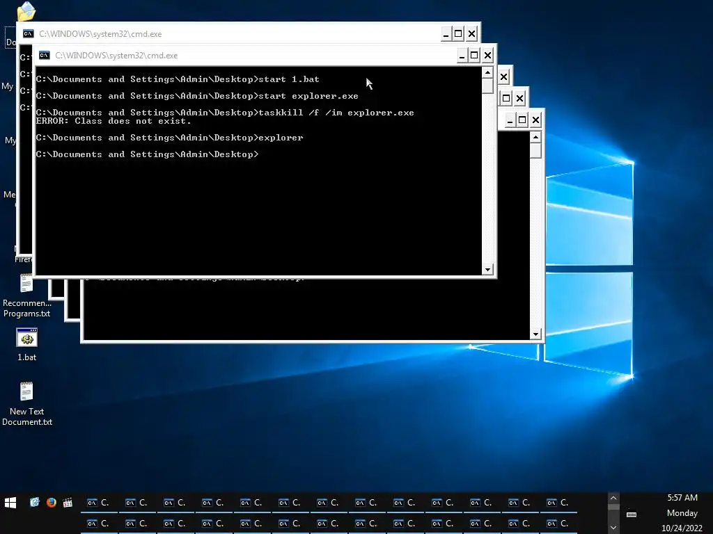Select the Recommen... Programs.txt desktop file

coord(27,296)
